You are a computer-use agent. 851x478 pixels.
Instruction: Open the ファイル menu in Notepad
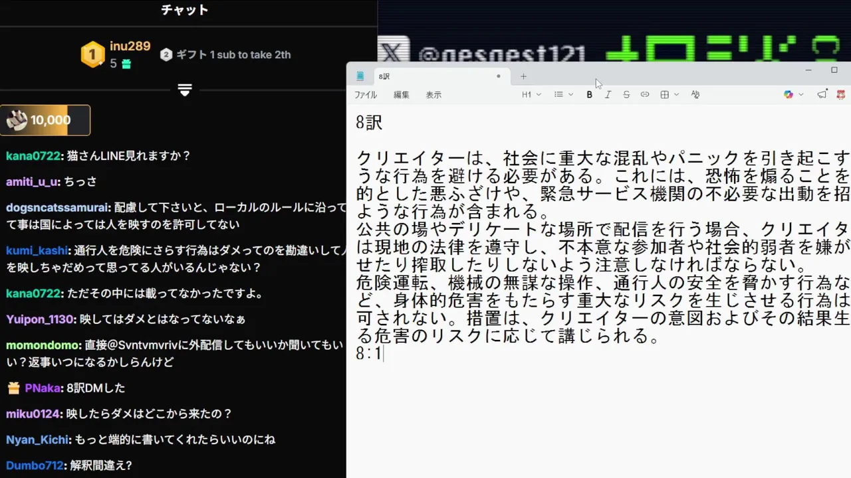(365, 95)
